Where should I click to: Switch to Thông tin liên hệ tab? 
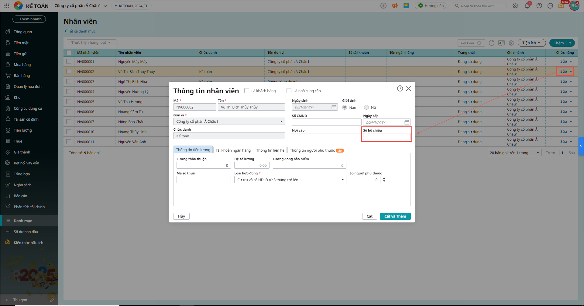(x=270, y=150)
